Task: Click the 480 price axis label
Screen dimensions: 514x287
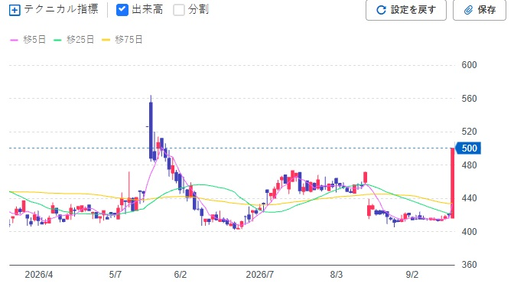Action: point(469,165)
